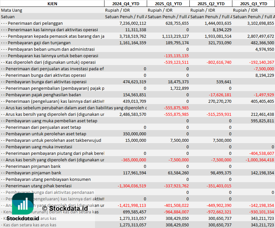Screen dimensions: 275x228
Task: Select cell value 2,486,583,570
Action: [133, 114]
